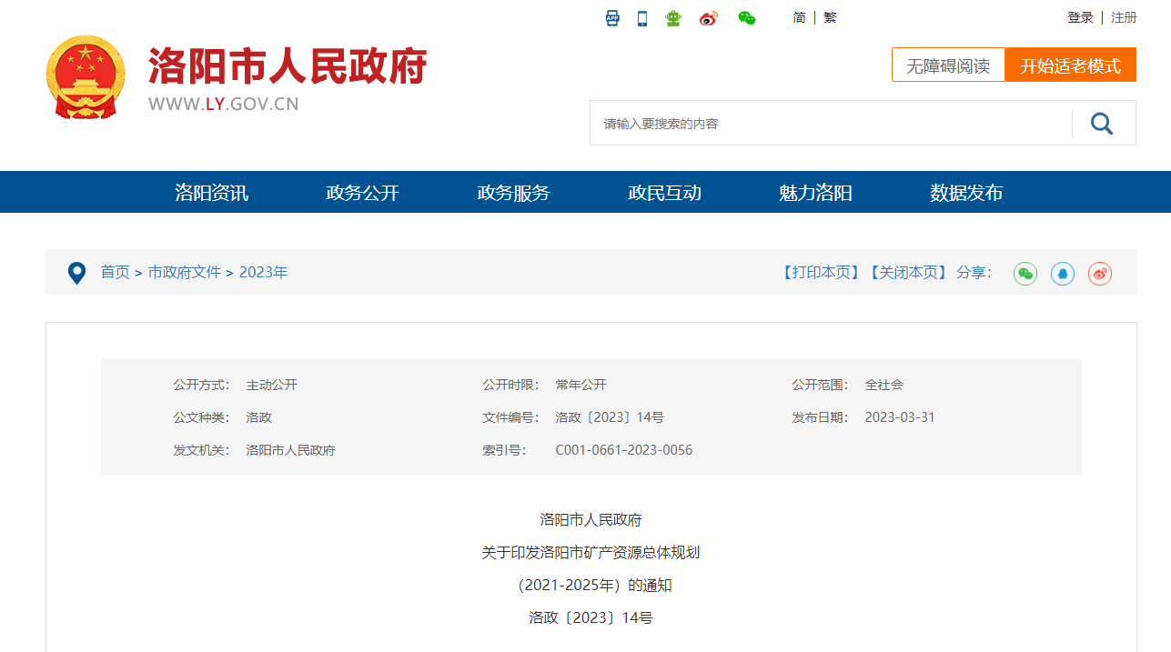This screenshot has width=1171, height=652.
Task: Select publish date 2023-03-31
Action: pos(900,417)
